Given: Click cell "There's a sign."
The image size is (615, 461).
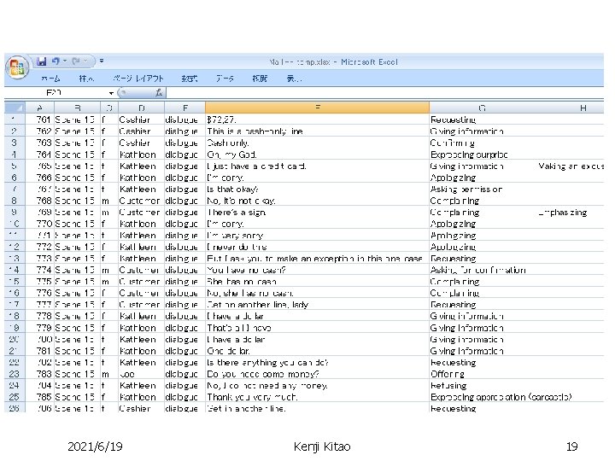Looking at the screenshot, I should (317, 212).
